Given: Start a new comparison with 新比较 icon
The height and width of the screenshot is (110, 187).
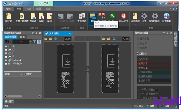Looking at the screenshot, I should (x=9, y=16).
